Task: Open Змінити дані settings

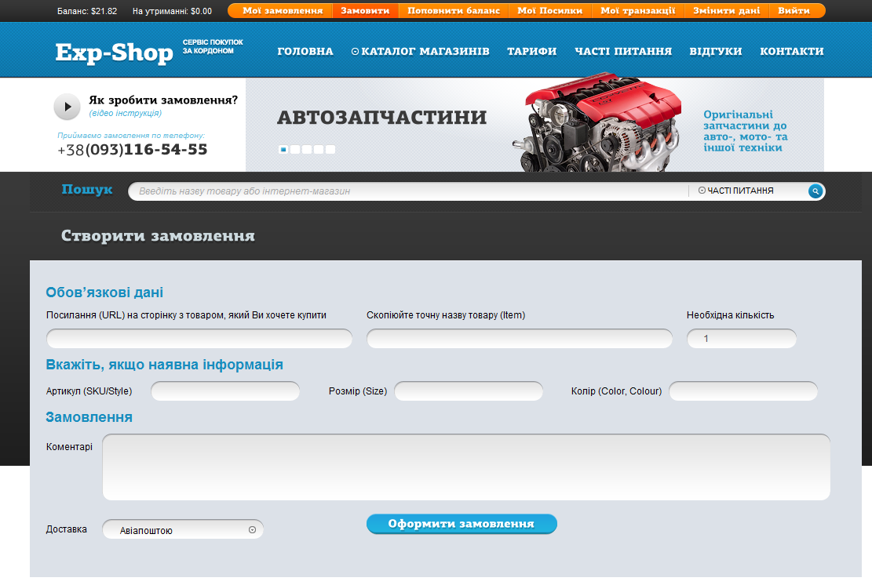Action: pyautogui.click(x=726, y=10)
